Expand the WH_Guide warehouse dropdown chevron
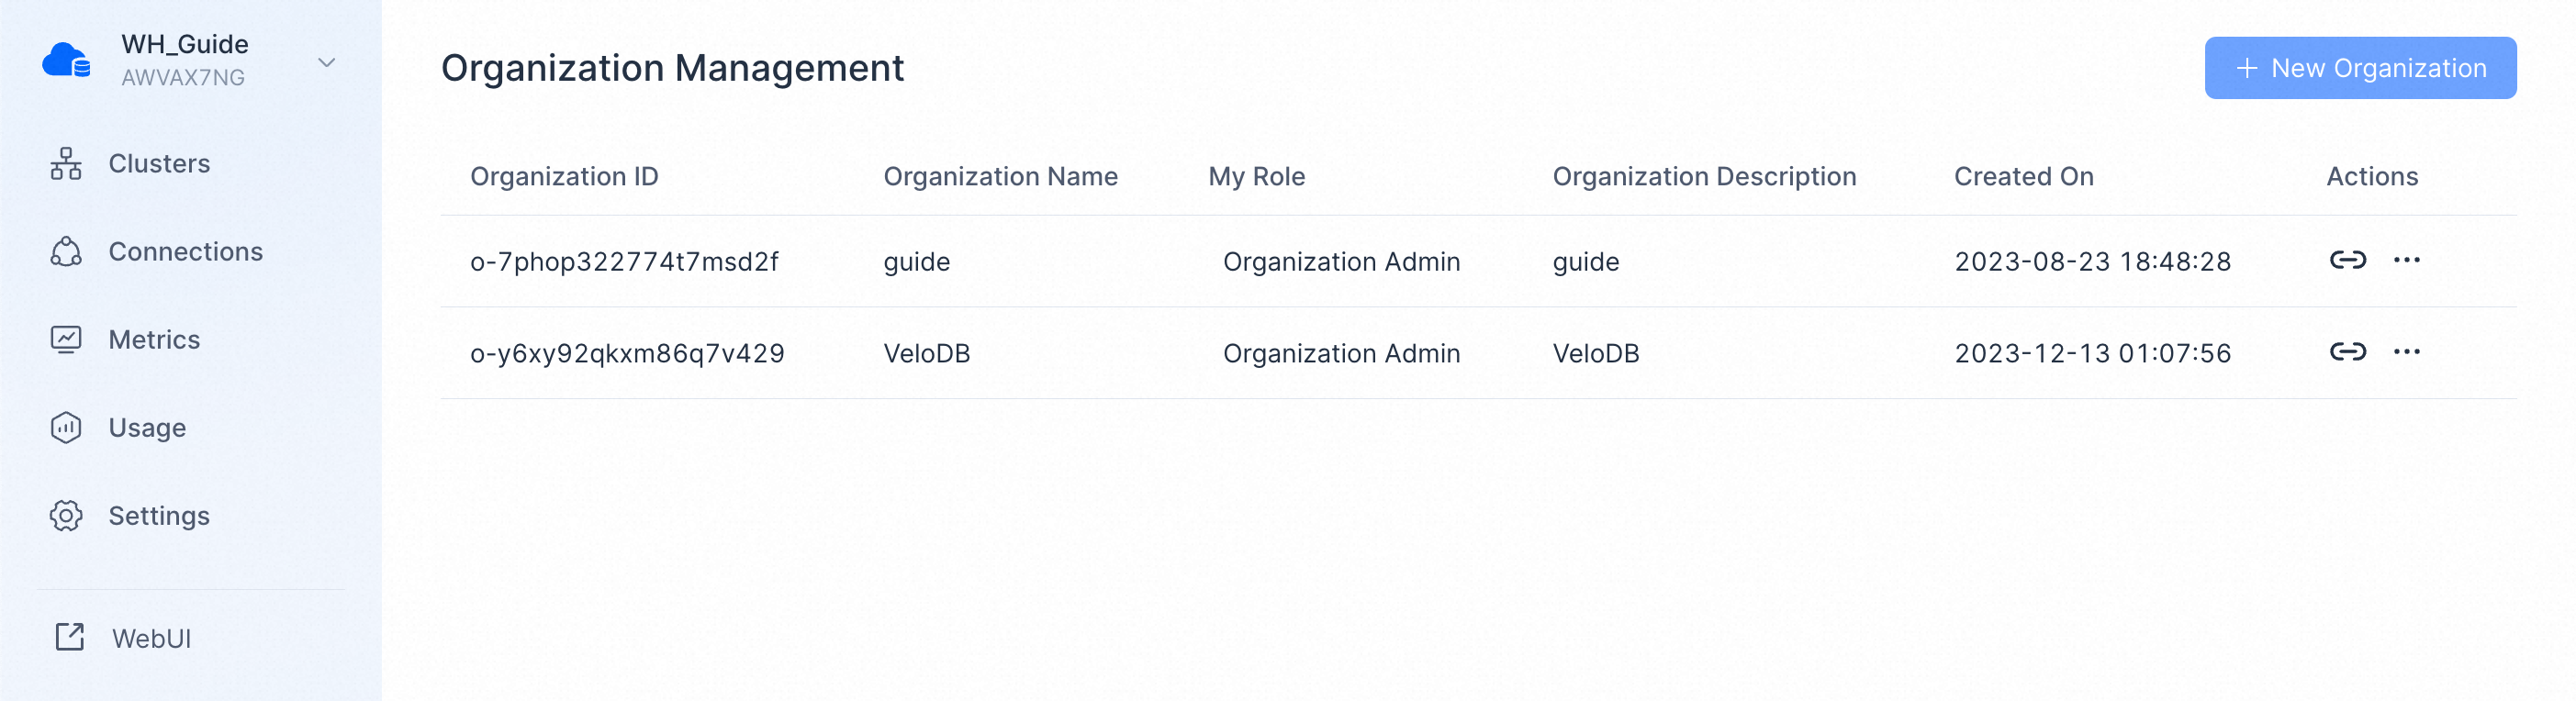This screenshot has height=701, width=2576. (326, 63)
